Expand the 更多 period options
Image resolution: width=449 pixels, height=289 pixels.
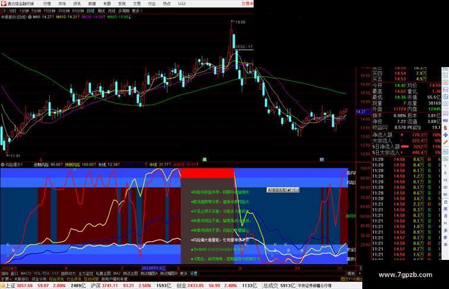(137, 11)
